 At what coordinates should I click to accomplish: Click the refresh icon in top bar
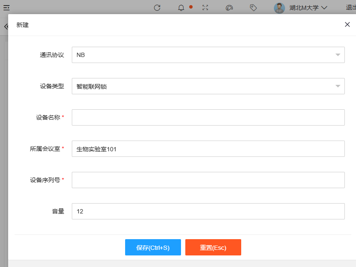click(x=157, y=7)
